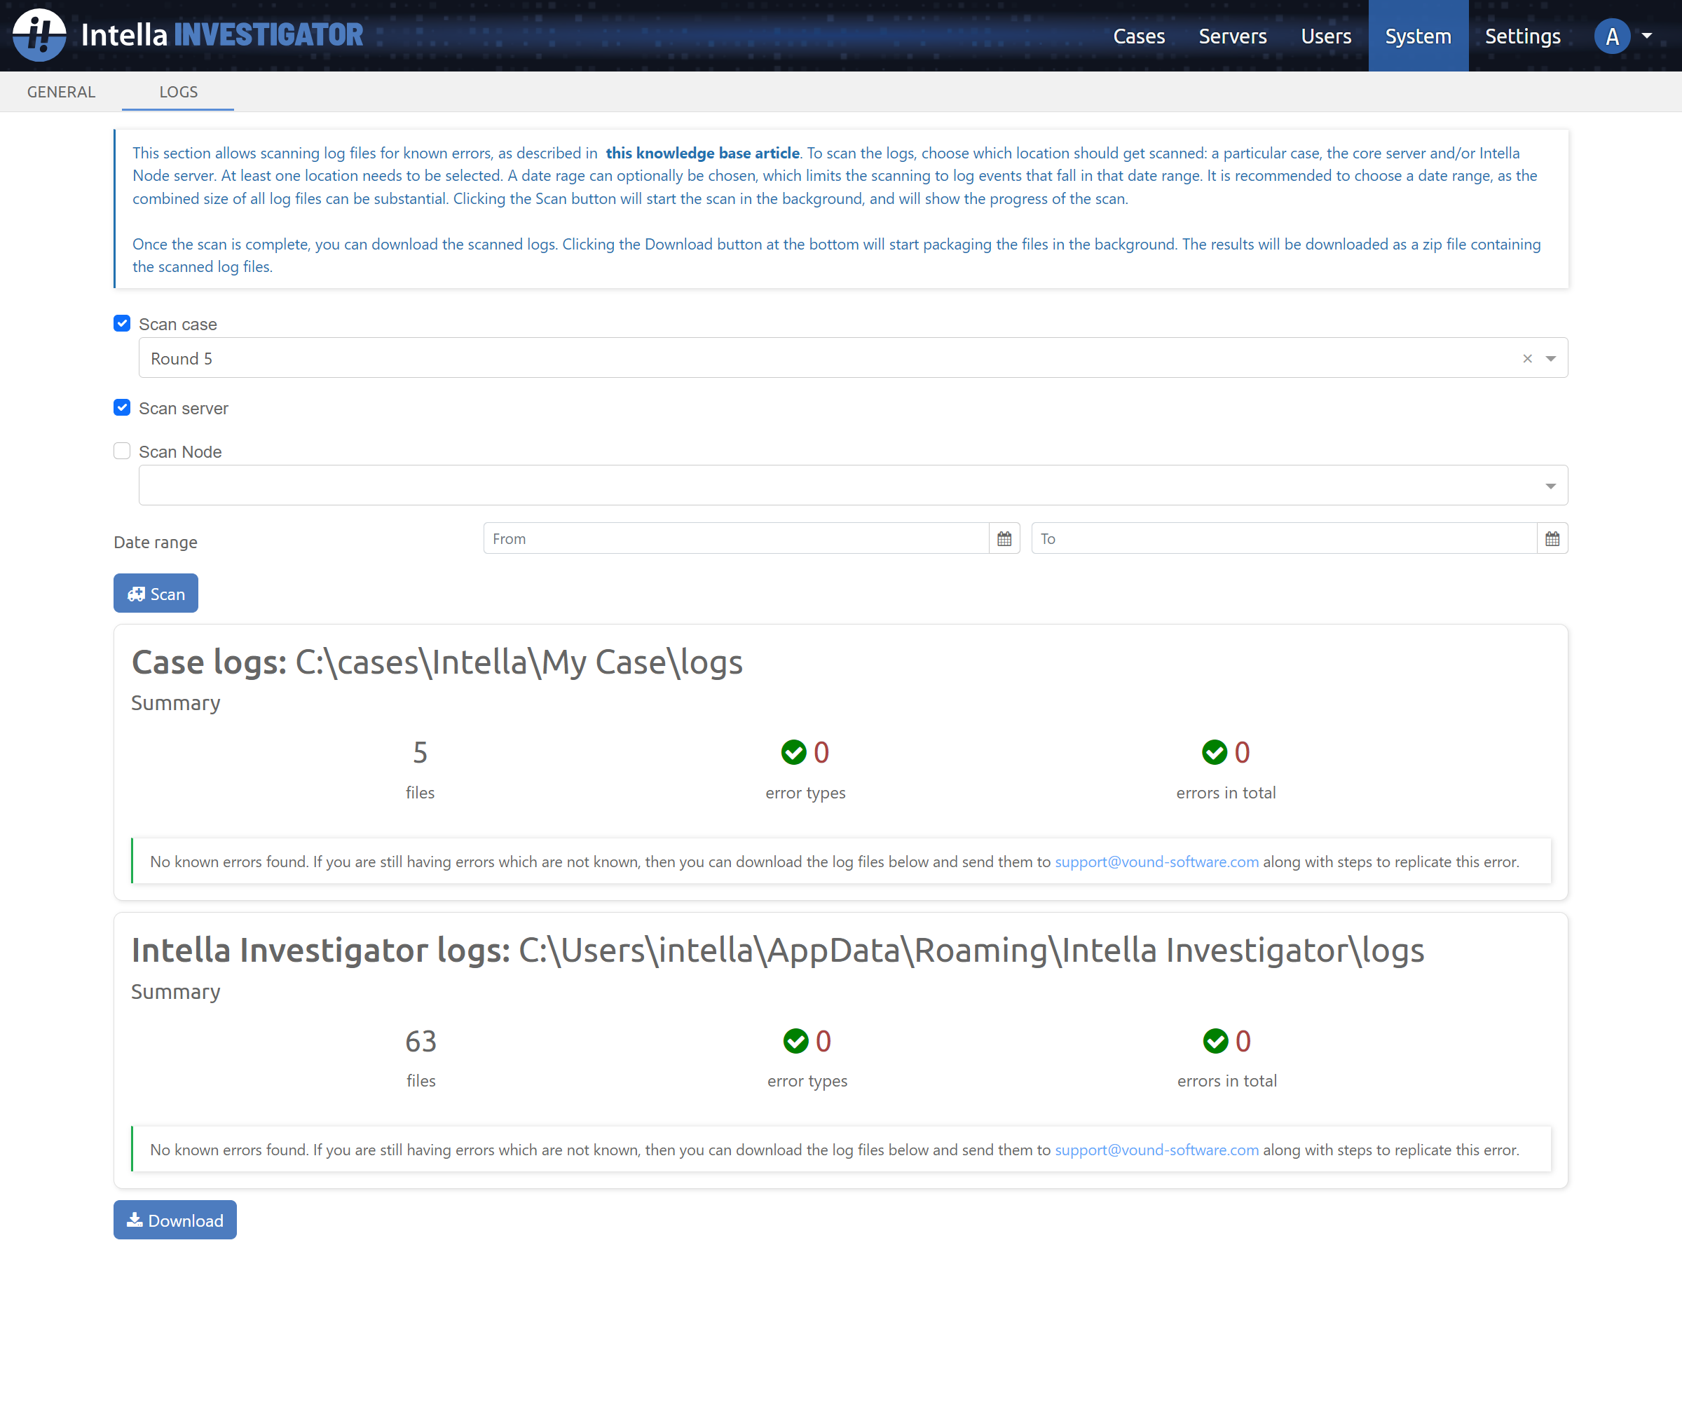
Task: Open the Cases menu
Action: coord(1138,36)
